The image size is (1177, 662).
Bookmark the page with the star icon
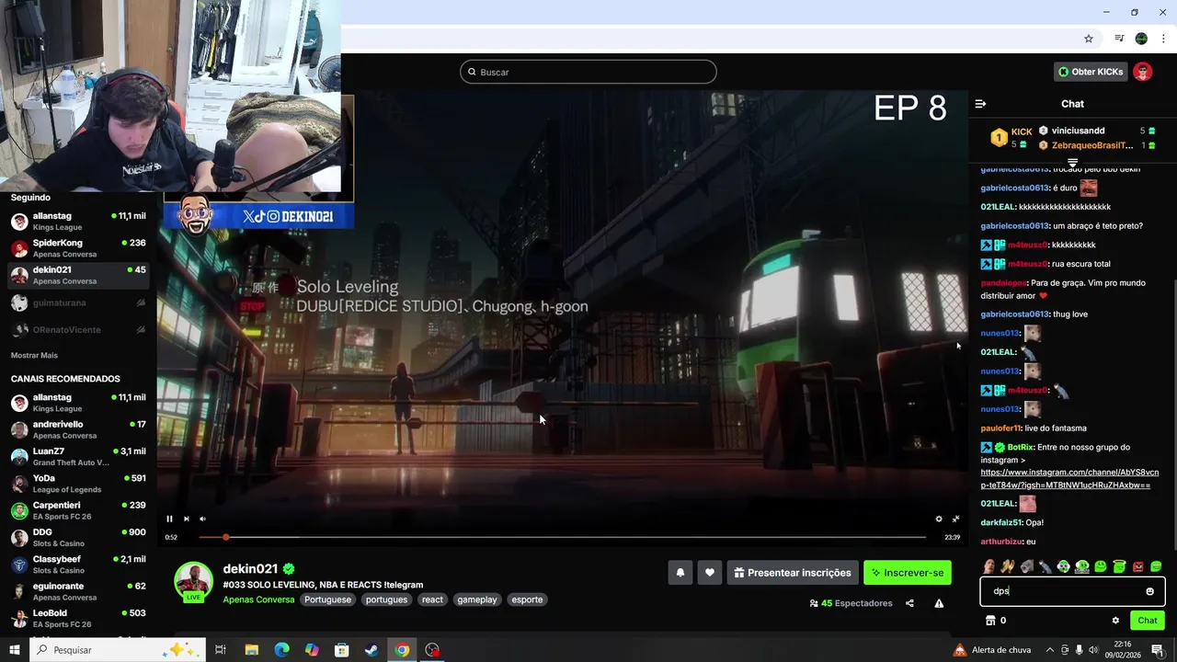(x=1089, y=39)
